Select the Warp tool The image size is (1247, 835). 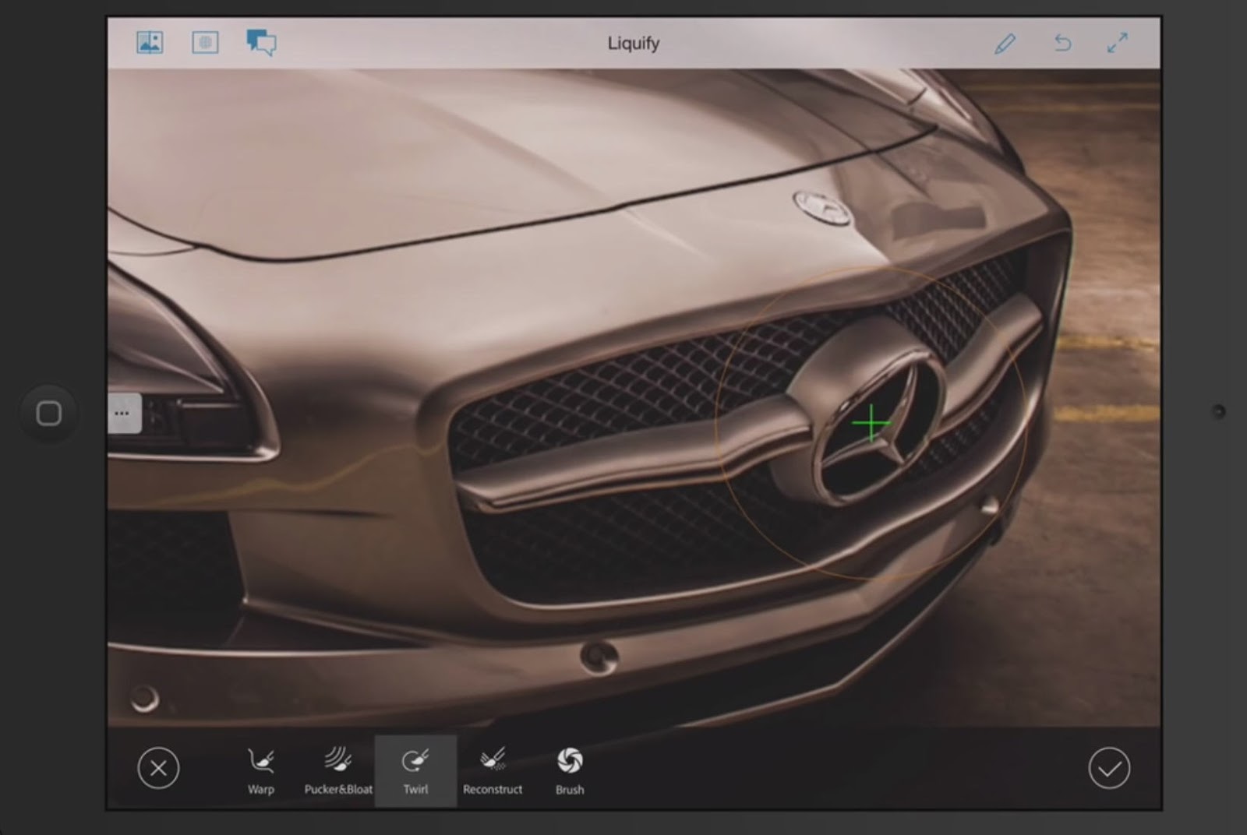(x=261, y=771)
